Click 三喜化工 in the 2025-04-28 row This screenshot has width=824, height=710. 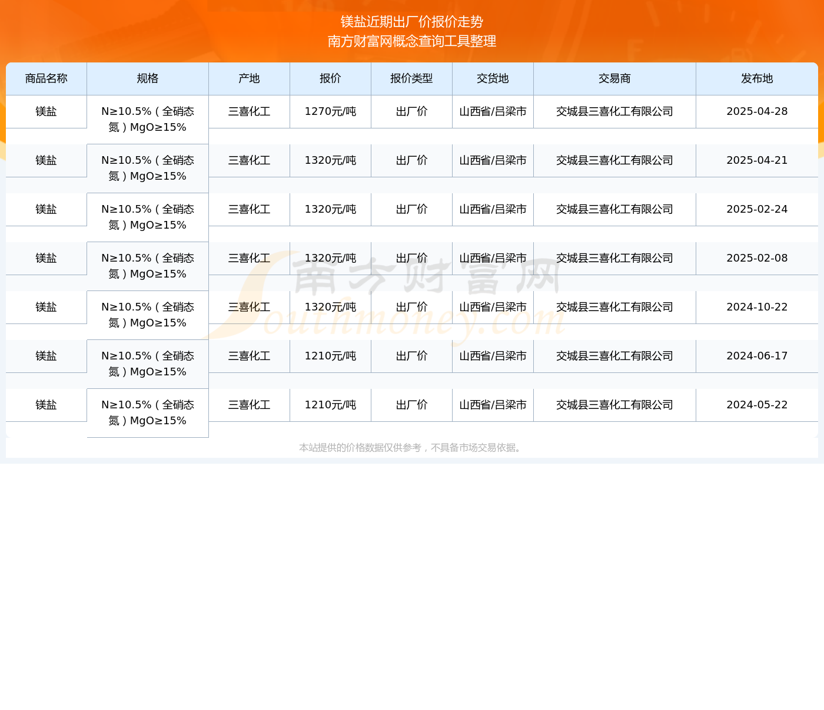click(250, 111)
